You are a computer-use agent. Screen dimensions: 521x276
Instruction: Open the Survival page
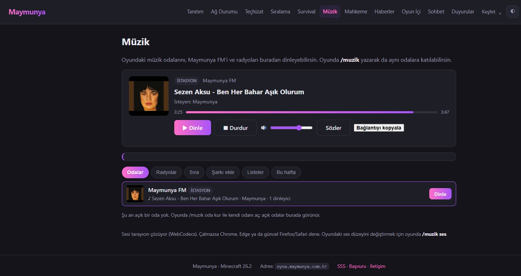click(306, 12)
